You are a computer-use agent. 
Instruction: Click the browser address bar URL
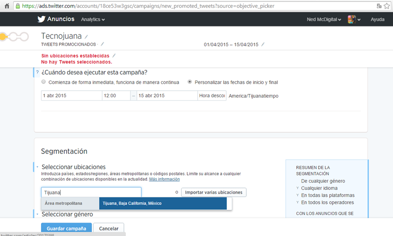[x=148, y=6]
